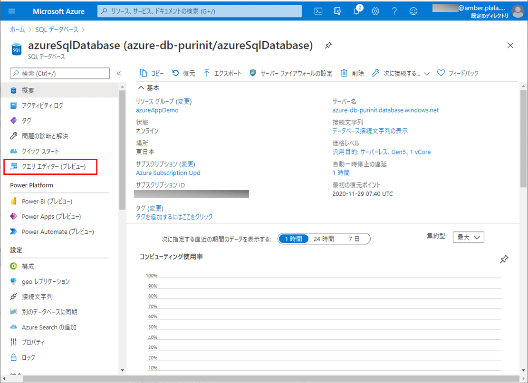Collapse the left menu with chevron

[x=119, y=73]
